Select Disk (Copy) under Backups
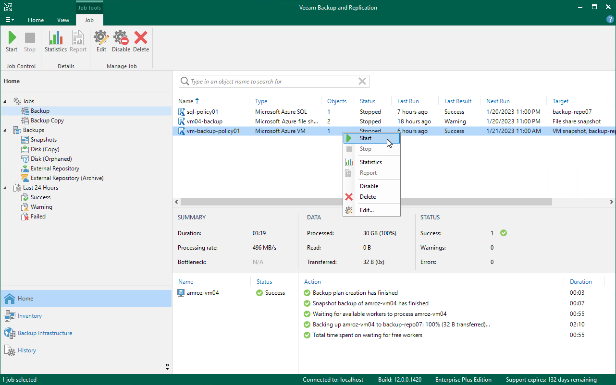The height and width of the screenshot is (385, 616). 45,149
